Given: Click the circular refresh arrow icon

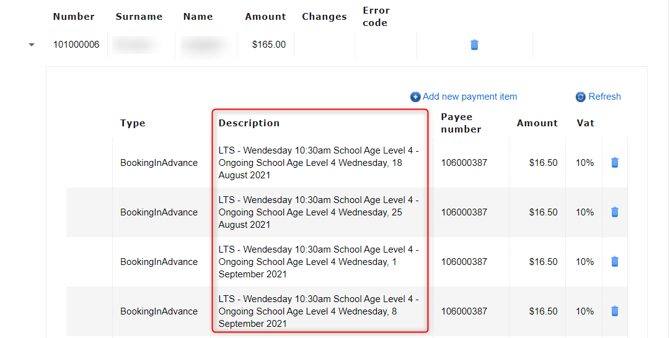Looking at the screenshot, I should pyautogui.click(x=581, y=97).
